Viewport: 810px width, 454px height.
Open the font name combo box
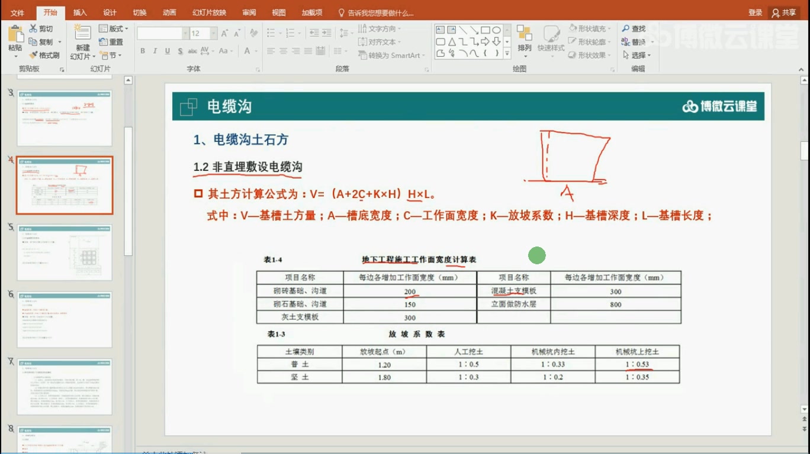(x=163, y=34)
